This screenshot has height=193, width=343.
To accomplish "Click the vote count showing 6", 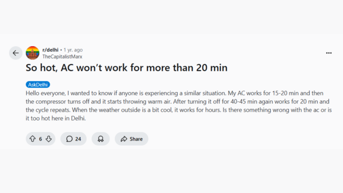I will point(40,139).
